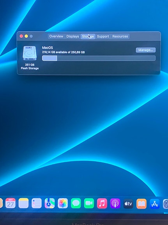Open the Resources tab

120,36
